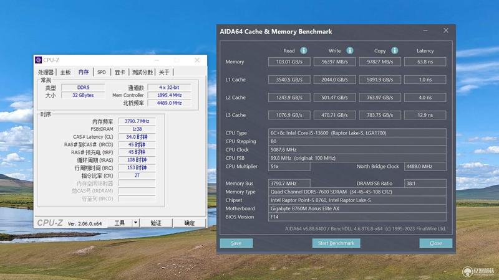Open the 关于 tab in CPU-Z
Image resolution: width=499 pixels, height=280 pixels.
(164, 72)
